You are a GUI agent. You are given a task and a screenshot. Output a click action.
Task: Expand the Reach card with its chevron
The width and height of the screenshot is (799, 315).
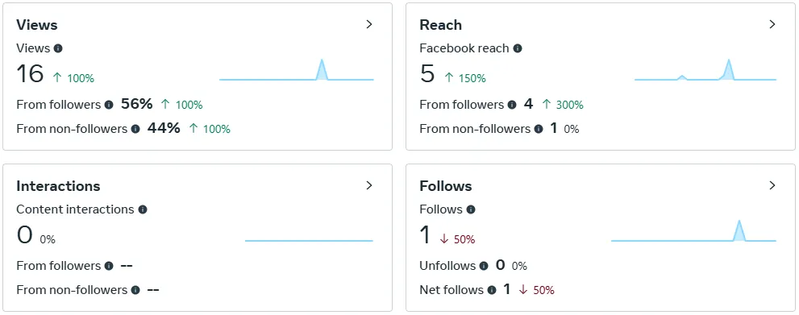(x=772, y=24)
